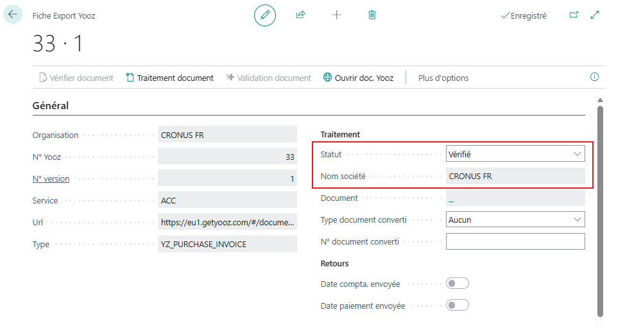625x328 pixels.
Task: Collapse the Général section header
Action: click(x=51, y=105)
